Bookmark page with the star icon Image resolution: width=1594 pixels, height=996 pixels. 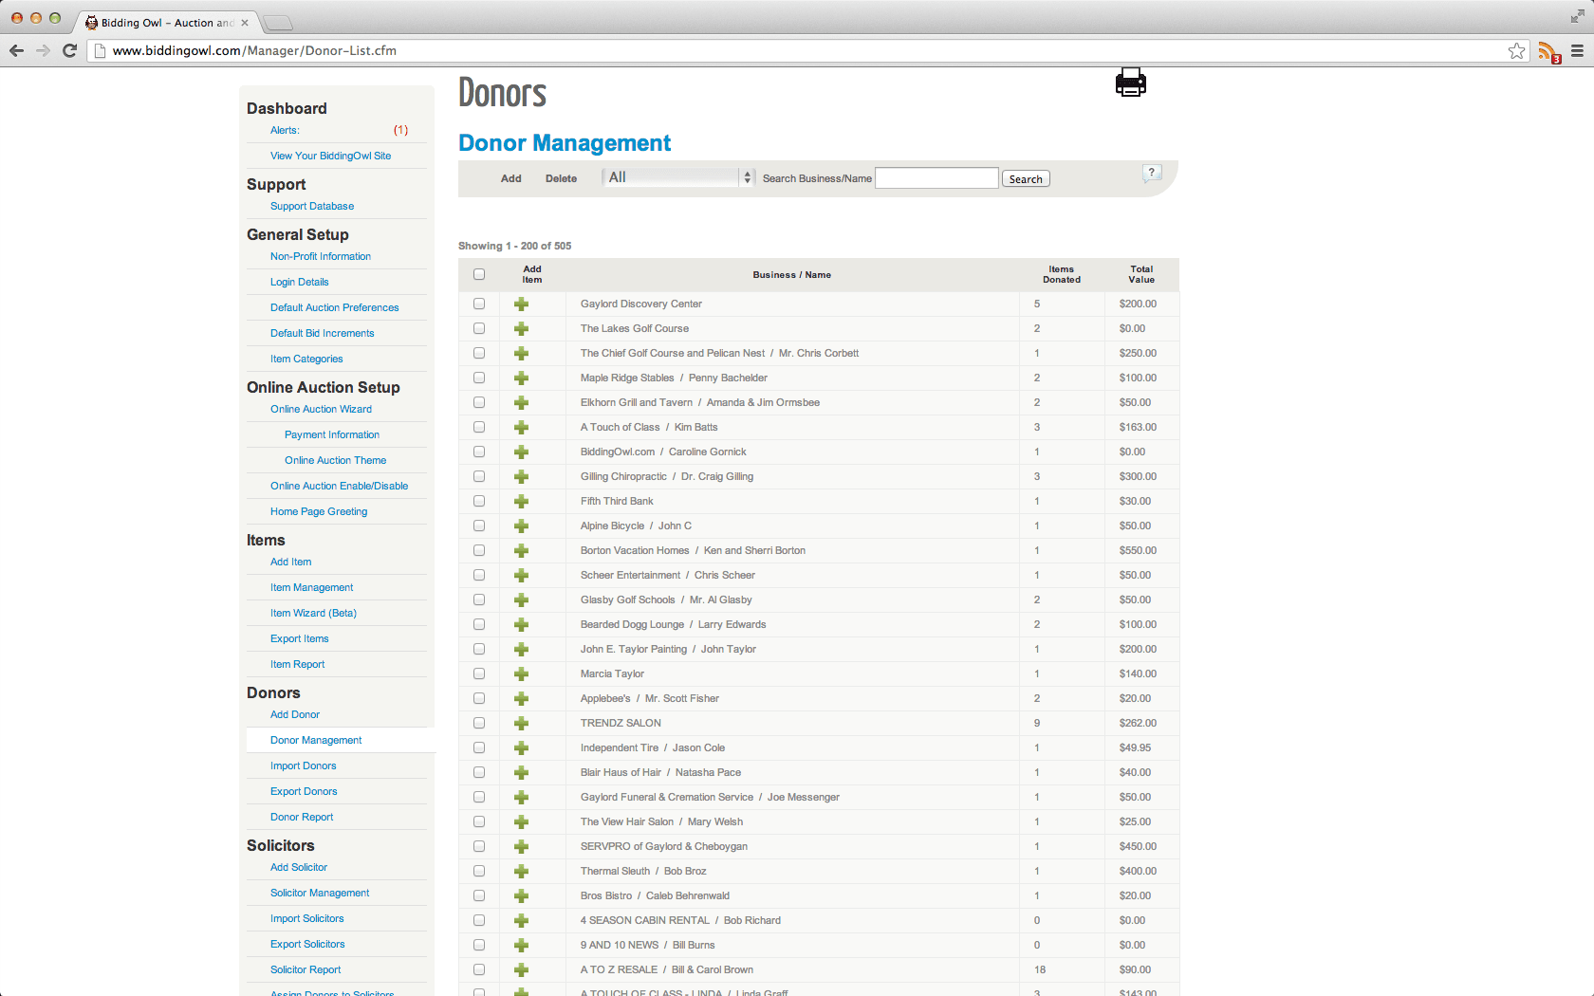[1516, 51]
